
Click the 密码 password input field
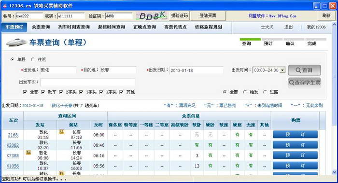pos(71,16)
